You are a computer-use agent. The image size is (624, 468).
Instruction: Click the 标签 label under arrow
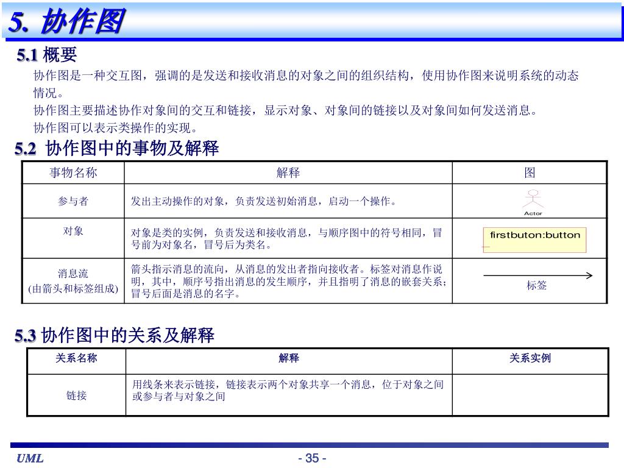tap(536, 285)
